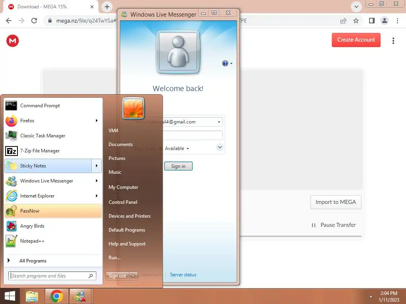Click the Messenger password input field
Screen dimensions: 406x304
[192, 135]
